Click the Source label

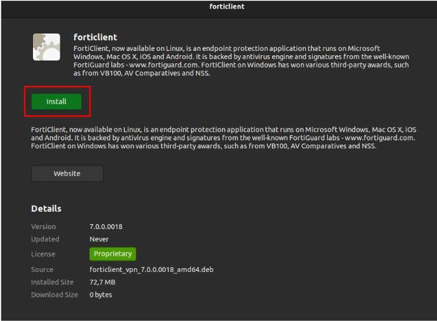42,269
